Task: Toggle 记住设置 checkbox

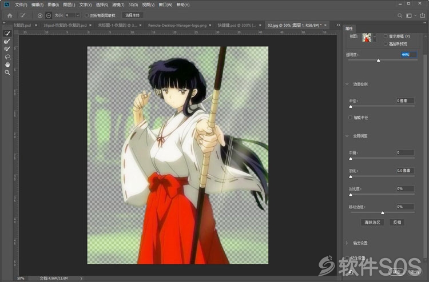Action: (347, 257)
